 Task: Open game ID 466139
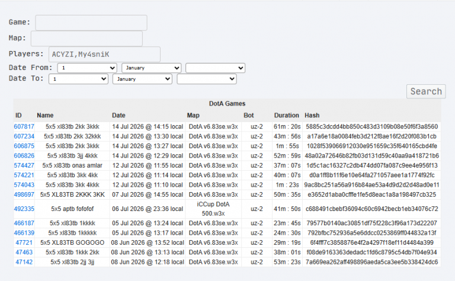(24, 233)
